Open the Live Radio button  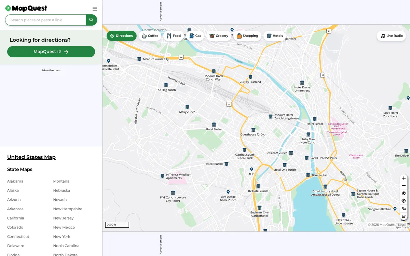pos(392,36)
